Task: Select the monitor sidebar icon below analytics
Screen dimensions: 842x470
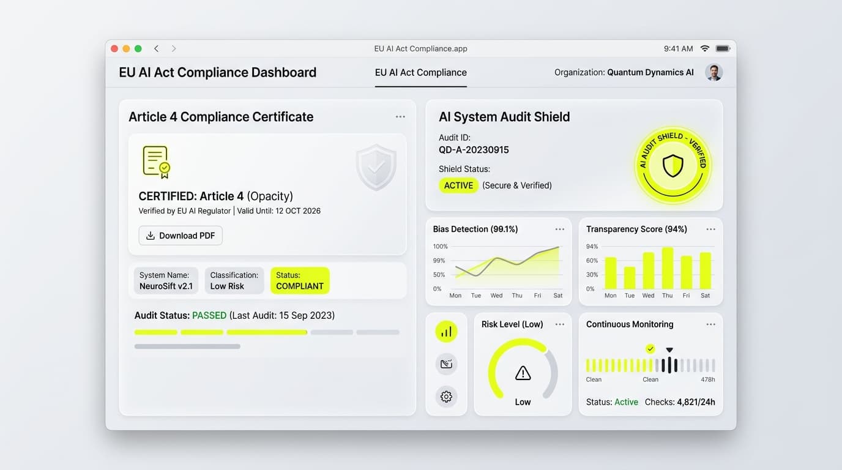Action: pos(446,364)
